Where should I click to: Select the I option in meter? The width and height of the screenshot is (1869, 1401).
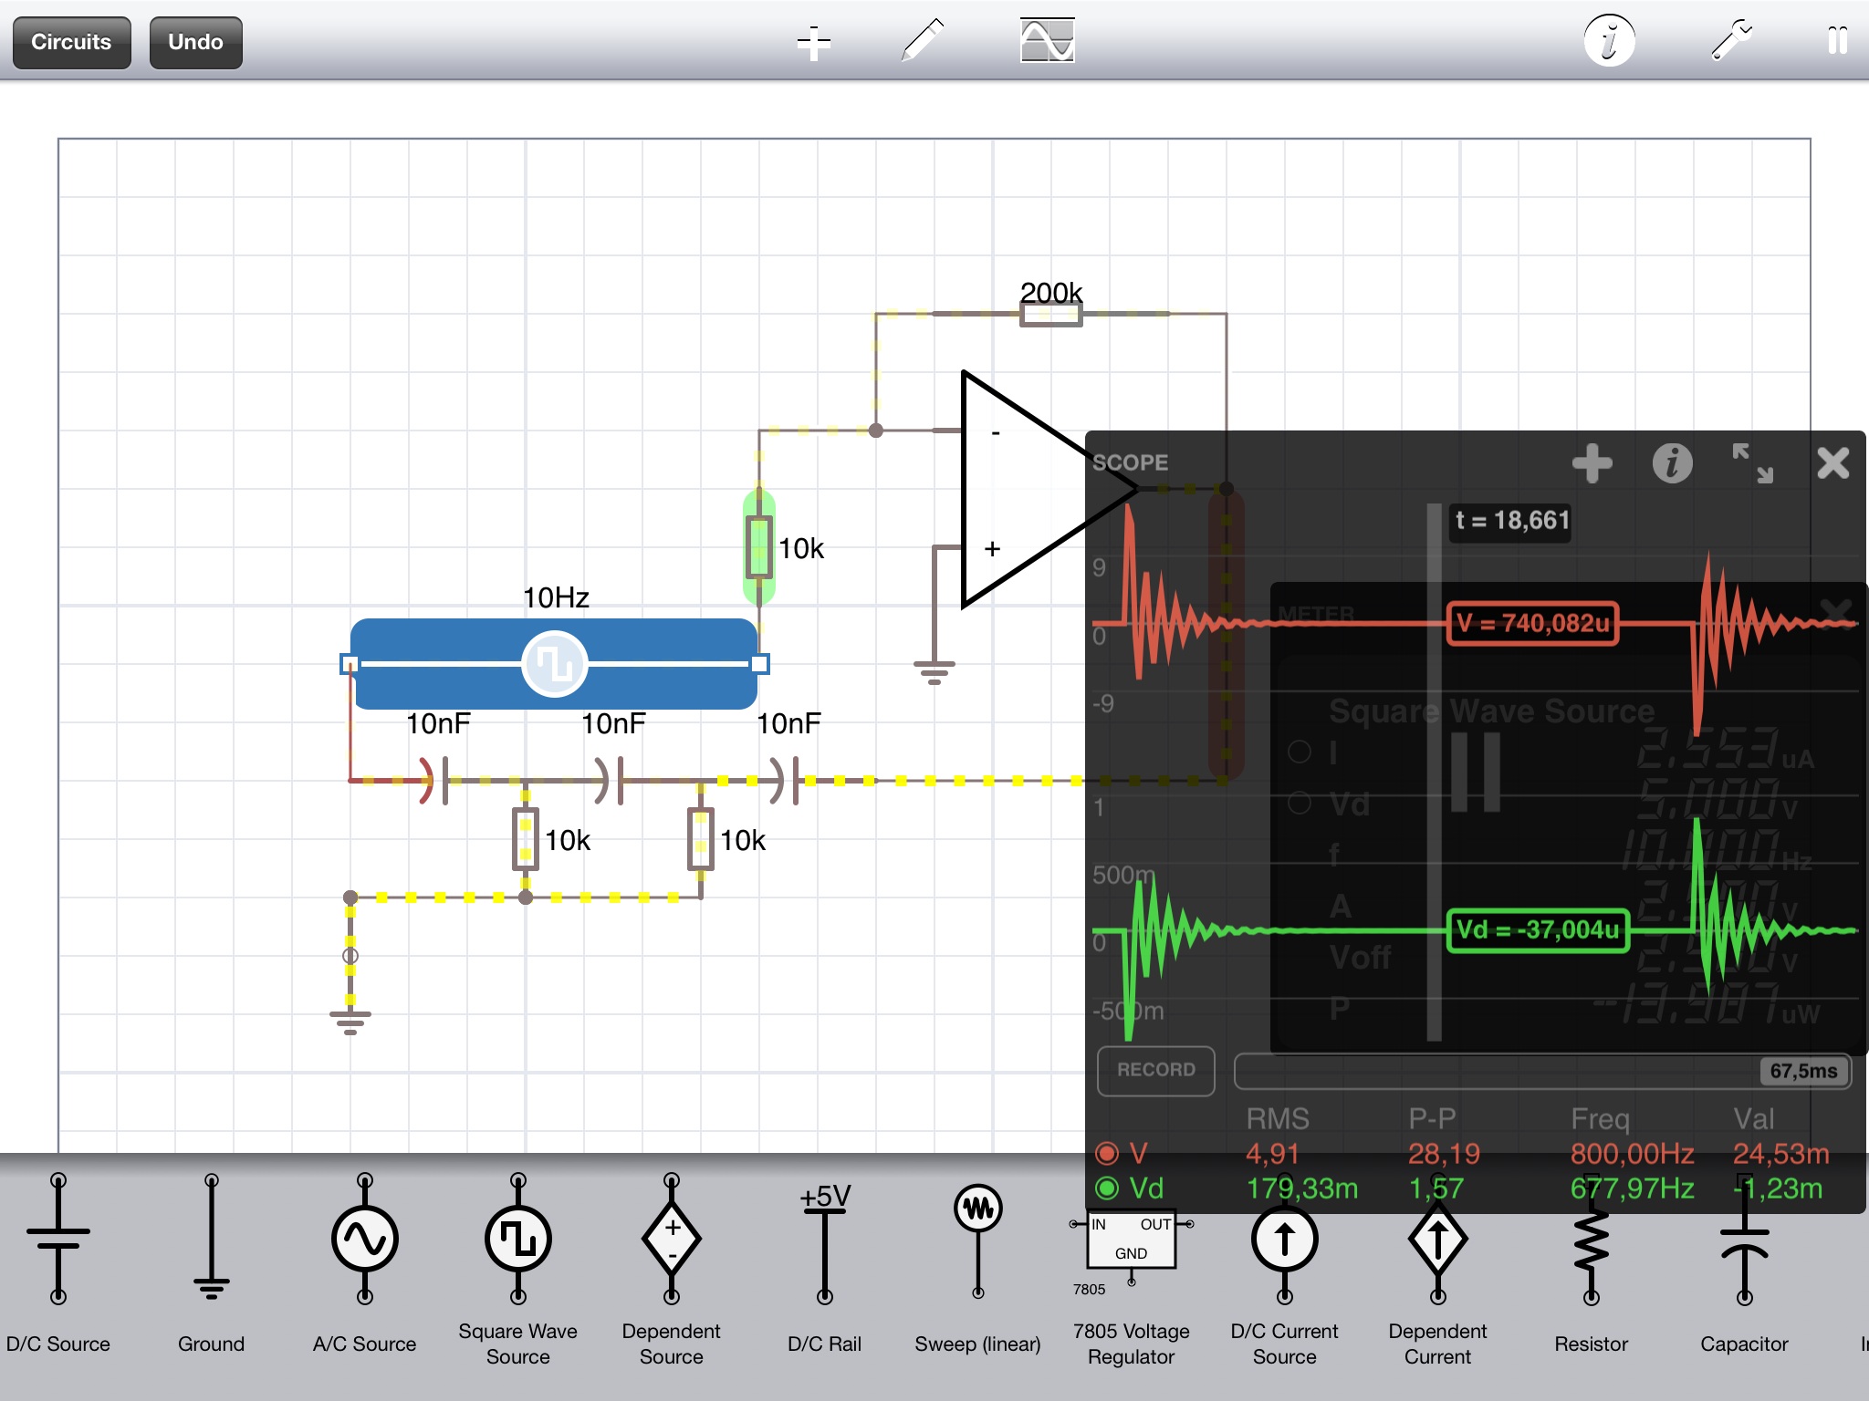[x=1300, y=752]
